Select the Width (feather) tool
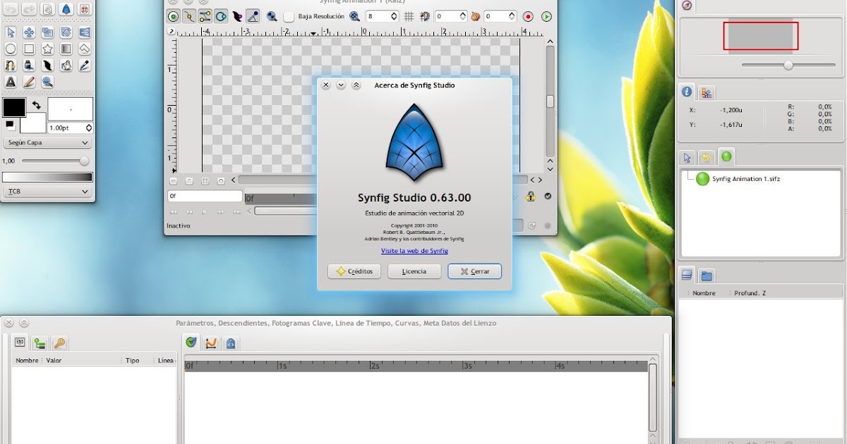Image resolution: width=847 pixels, height=444 pixels. click(x=47, y=66)
